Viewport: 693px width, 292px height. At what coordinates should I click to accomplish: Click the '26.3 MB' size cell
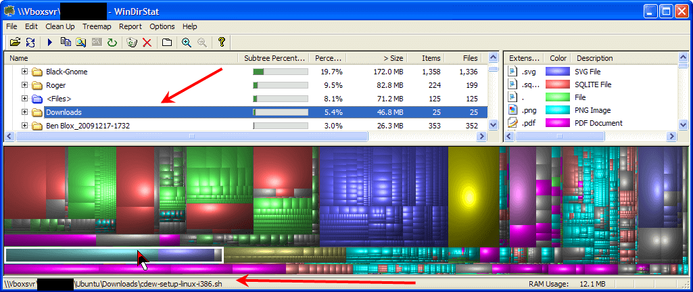point(391,126)
